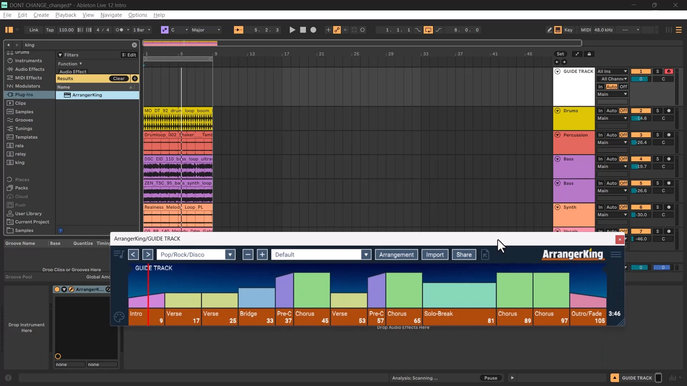Open the Create menu

pos(41,15)
